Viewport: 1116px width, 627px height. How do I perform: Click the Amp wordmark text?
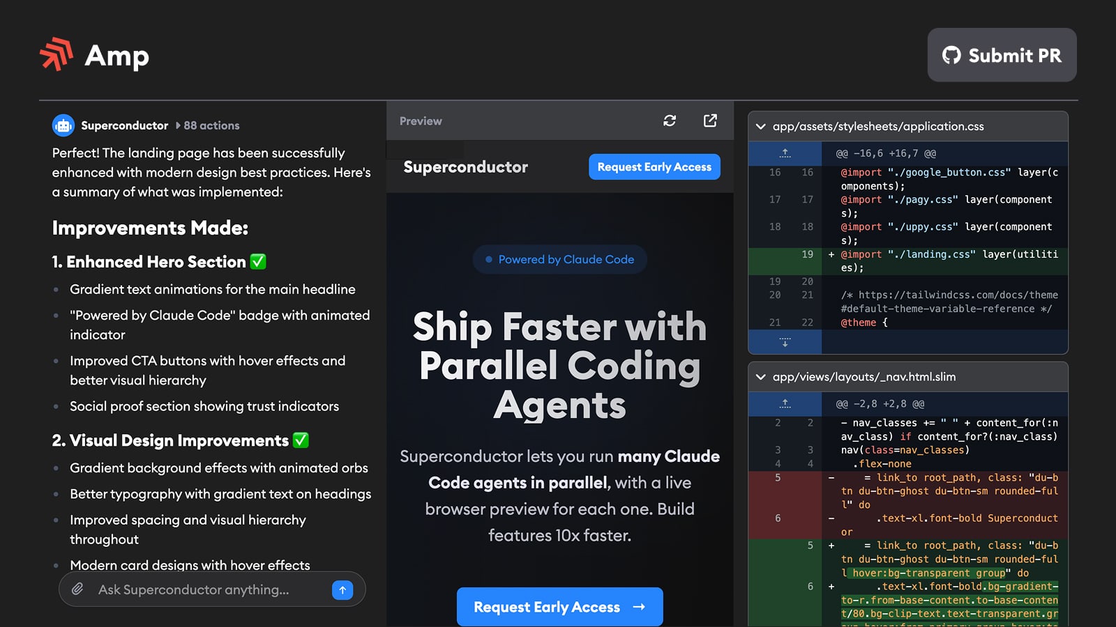(x=116, y=56)
